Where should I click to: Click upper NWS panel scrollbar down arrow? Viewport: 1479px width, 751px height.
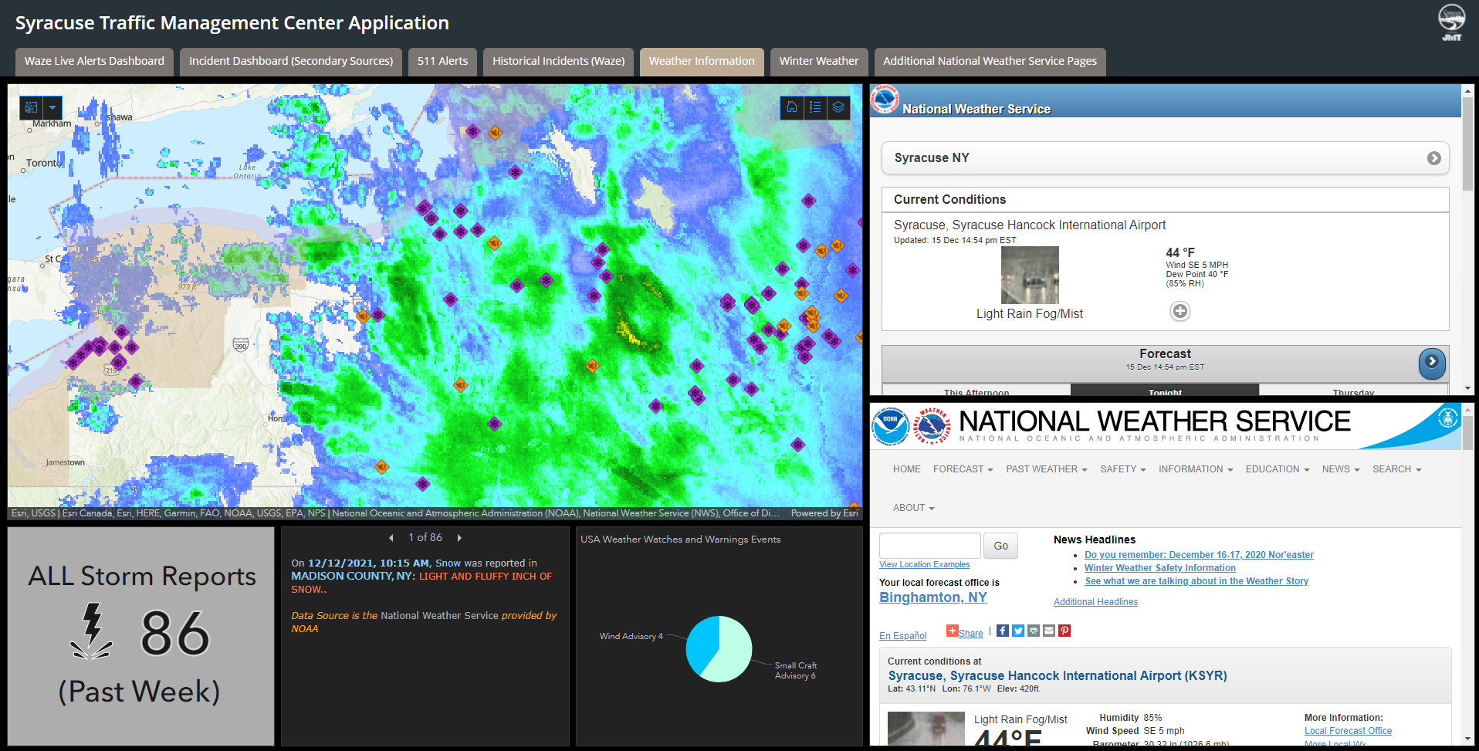[1468, 389]
